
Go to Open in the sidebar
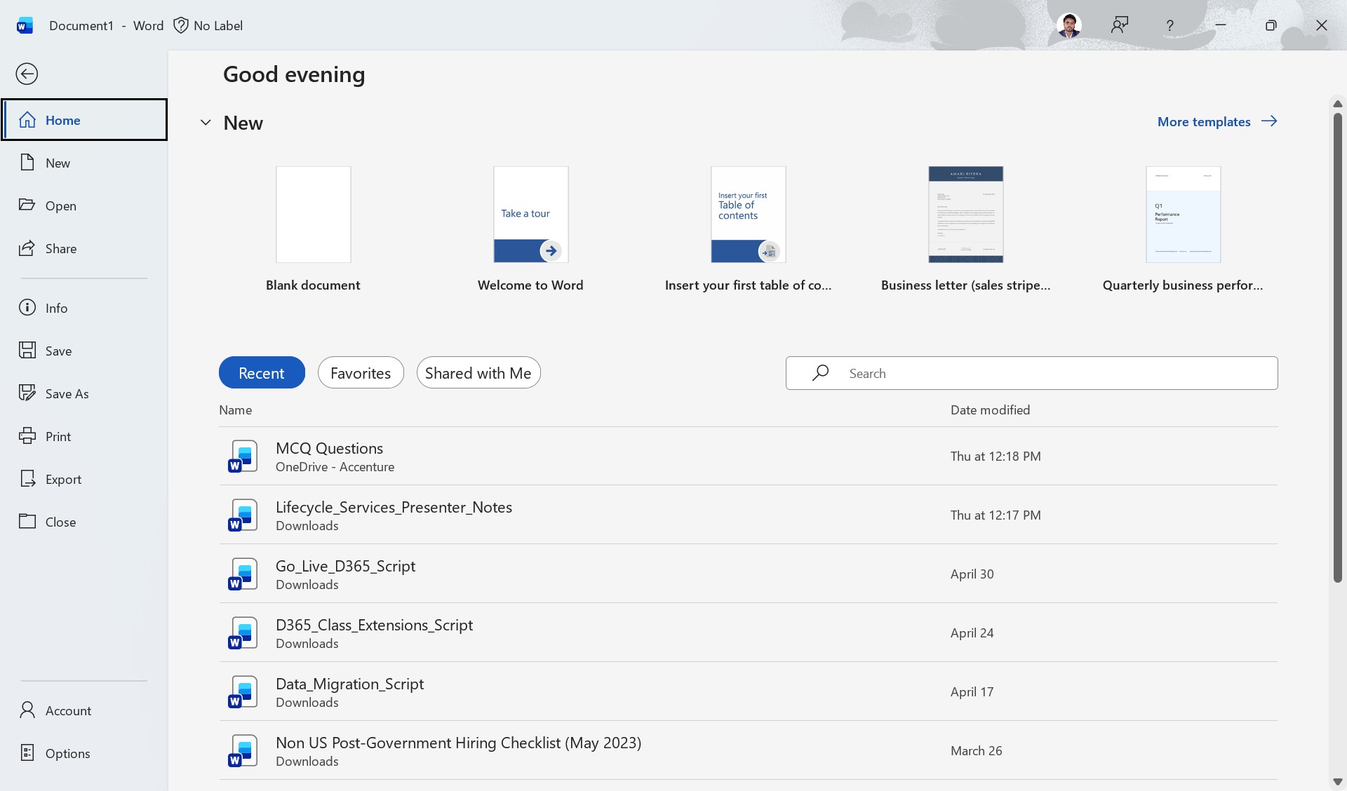[x=84, y=205]
